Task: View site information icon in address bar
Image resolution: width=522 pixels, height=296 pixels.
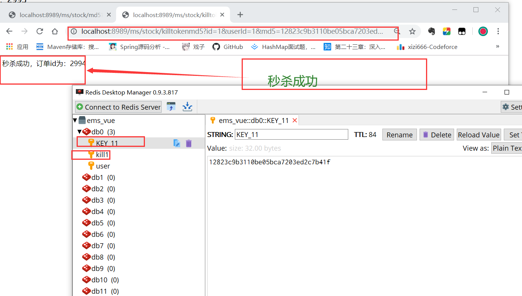Action: 74,31
